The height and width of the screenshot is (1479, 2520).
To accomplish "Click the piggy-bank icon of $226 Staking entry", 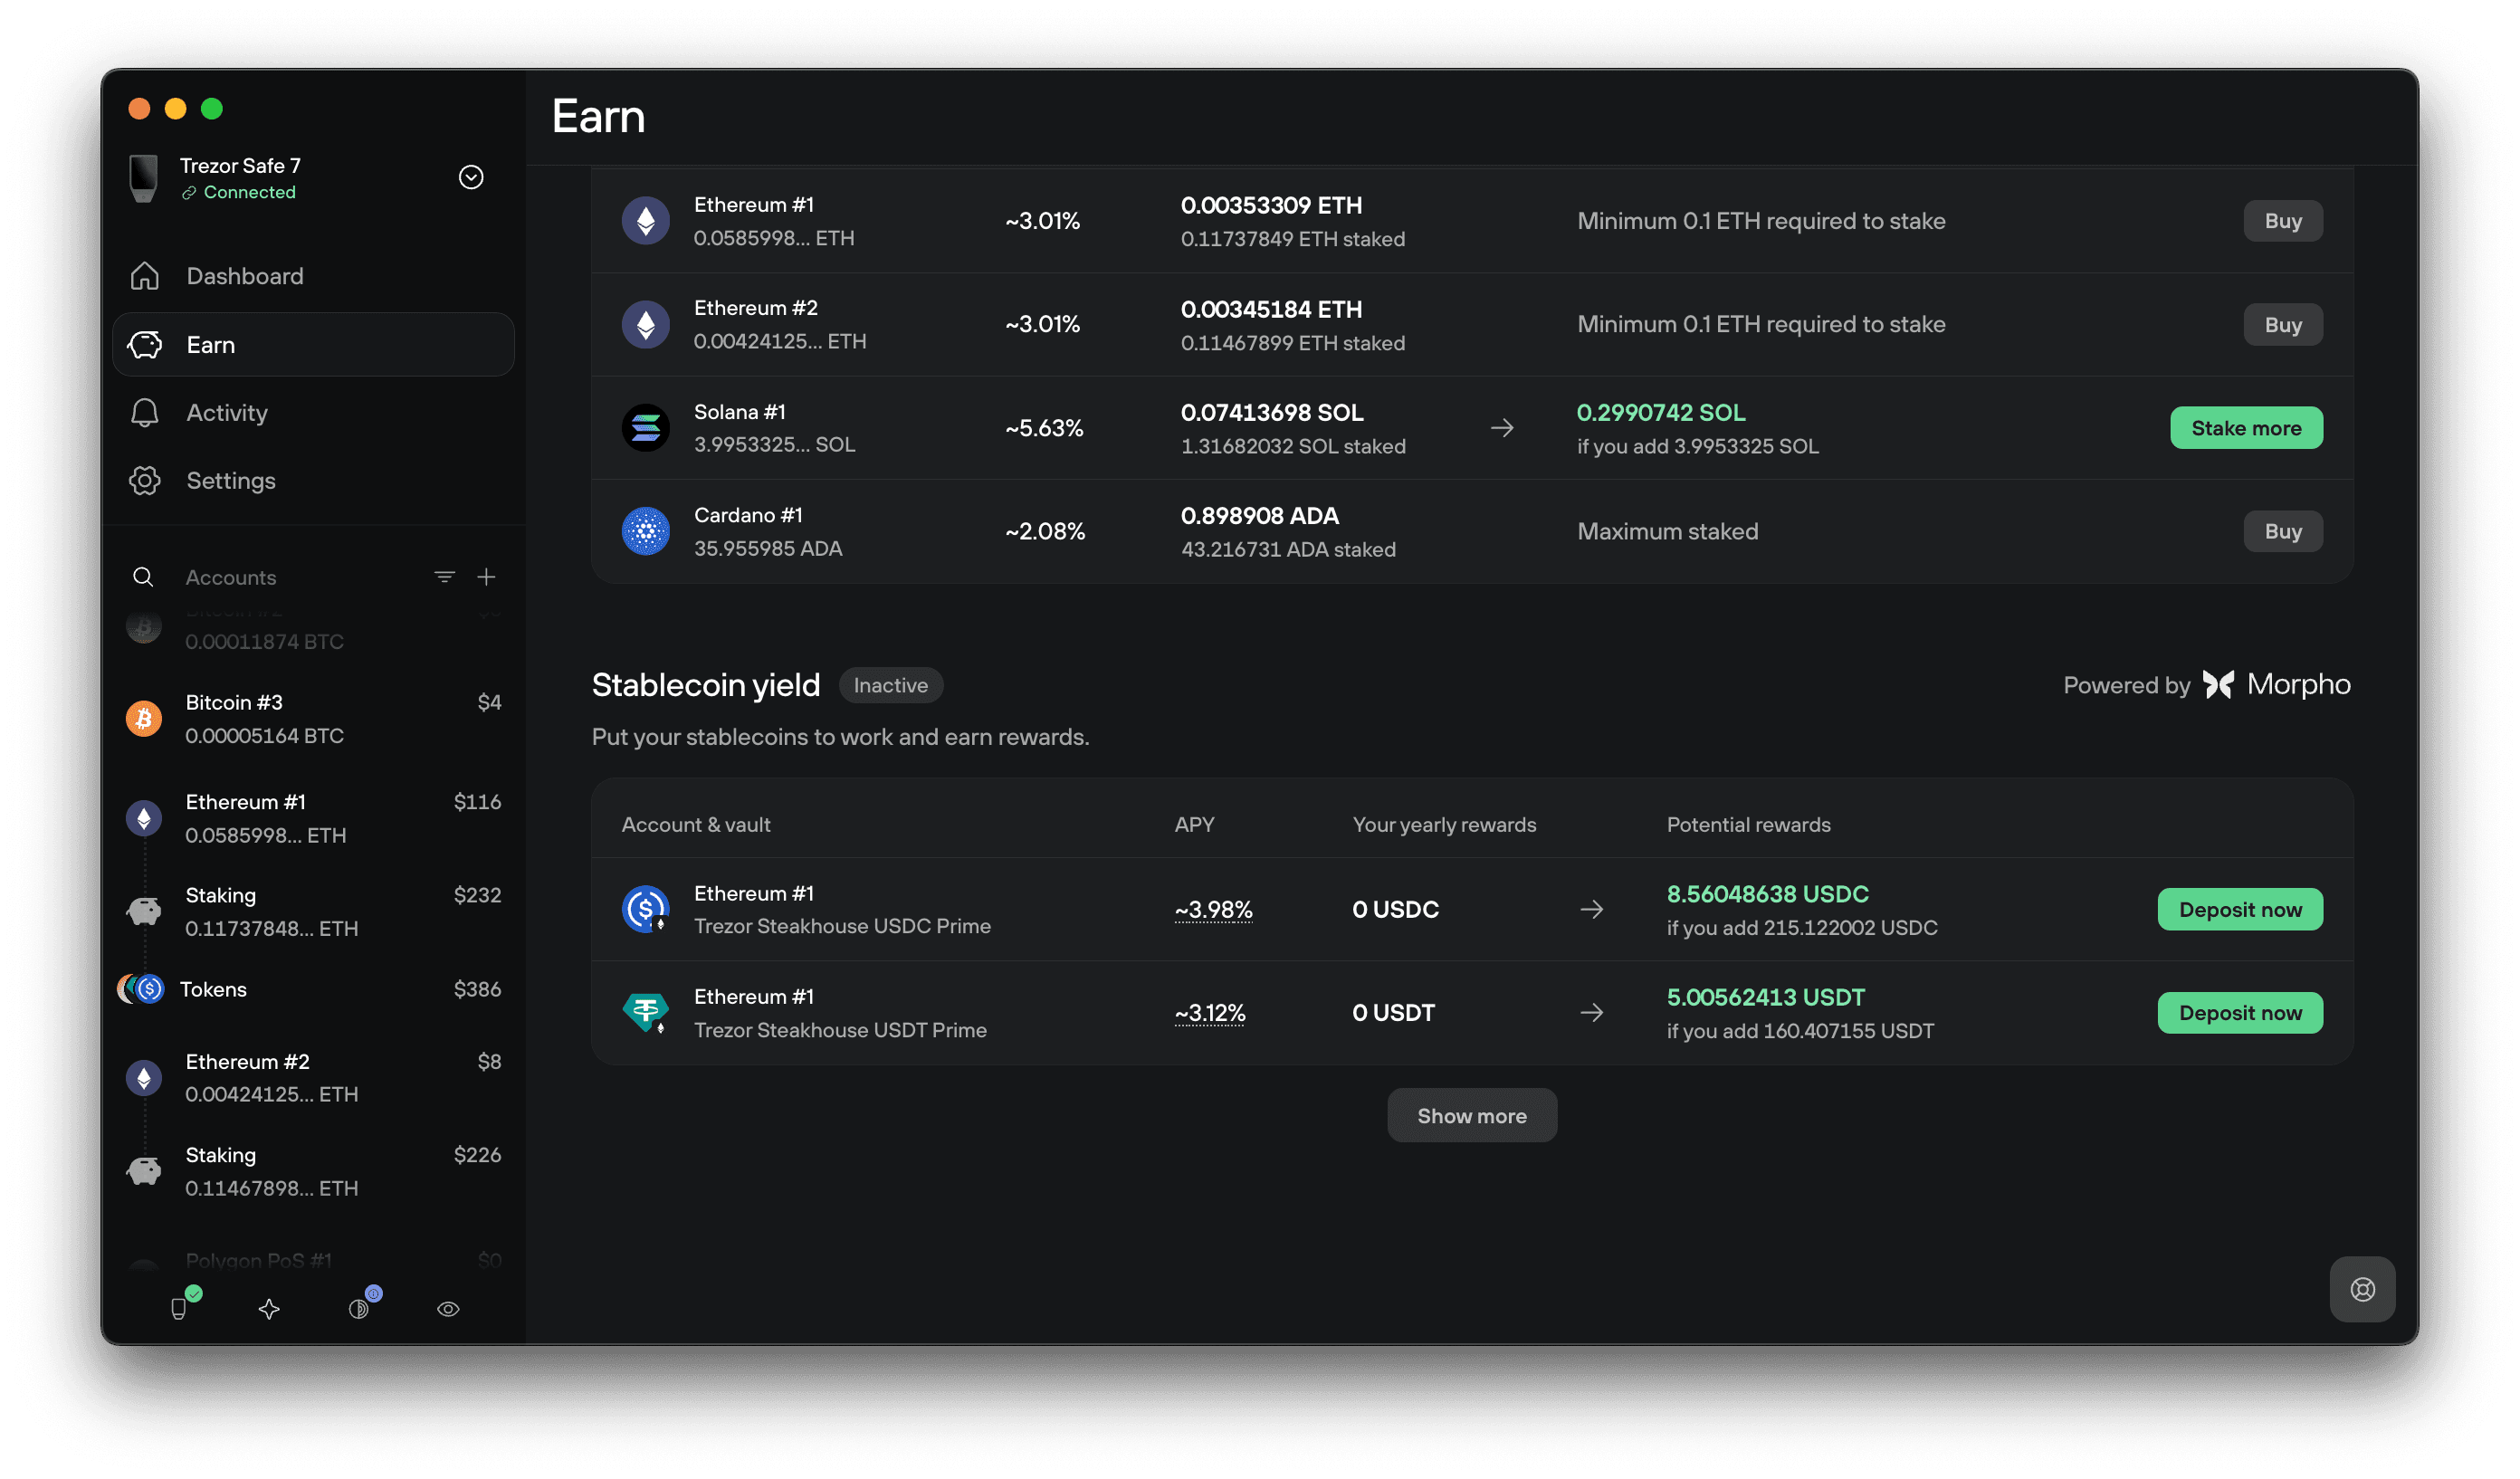I will 144,1171.
